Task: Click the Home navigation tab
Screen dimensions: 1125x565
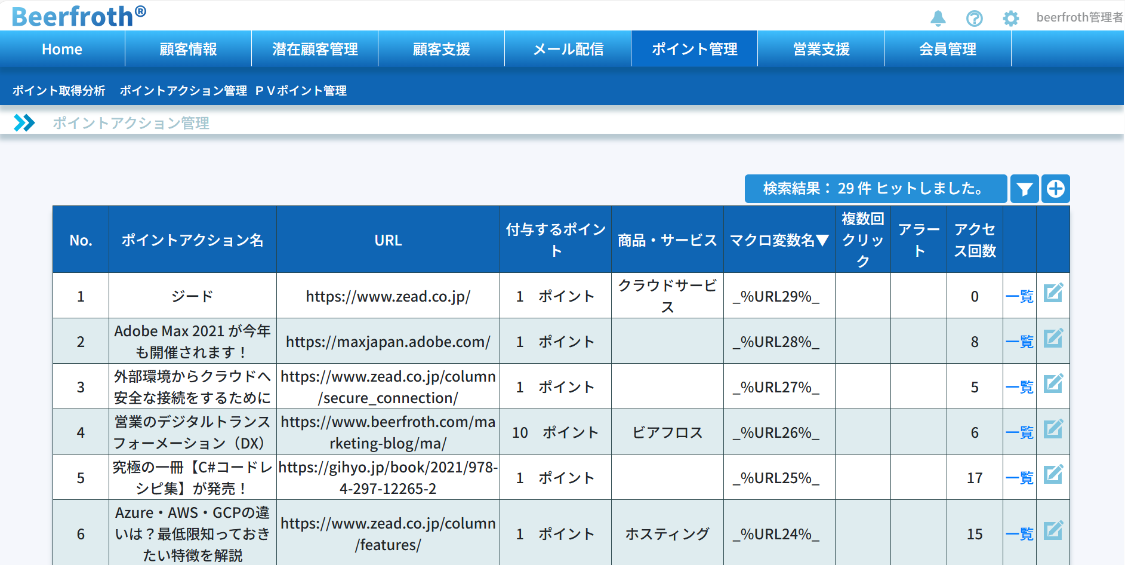Action: click(x=62, y=49)
